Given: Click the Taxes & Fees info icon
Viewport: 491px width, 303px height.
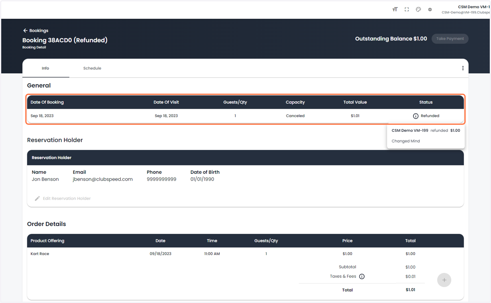Looking at the screenshot, I should pos(362,276).
